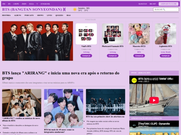Open the stage show photo thumbnail

[x=106, y=102]
